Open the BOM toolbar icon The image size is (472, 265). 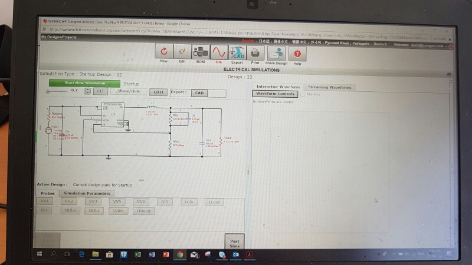pos(201,52)
